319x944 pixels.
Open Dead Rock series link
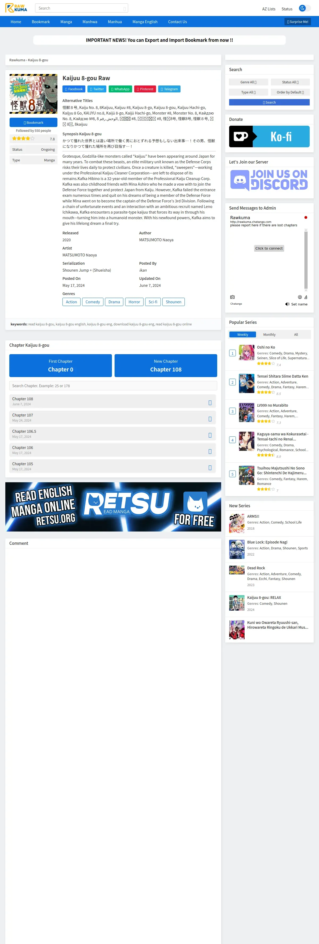pyautogui.click(x=256, y=568)
